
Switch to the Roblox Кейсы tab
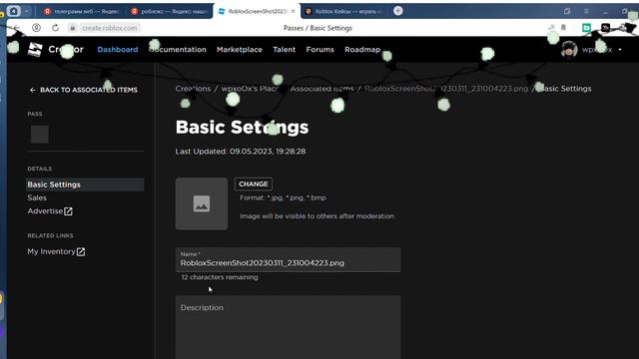pyautogui.click(x=344, y=11)
